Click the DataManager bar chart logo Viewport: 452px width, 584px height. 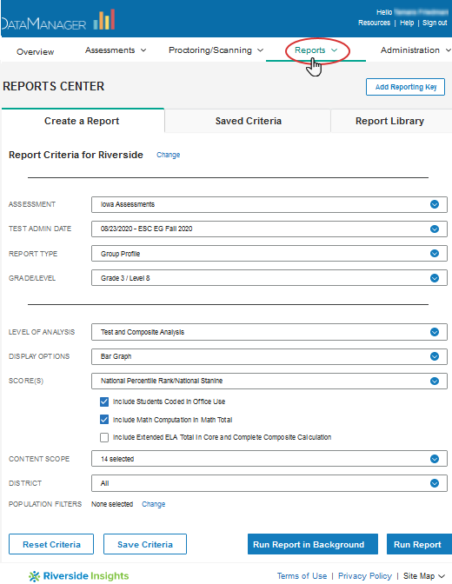point(104,20)
